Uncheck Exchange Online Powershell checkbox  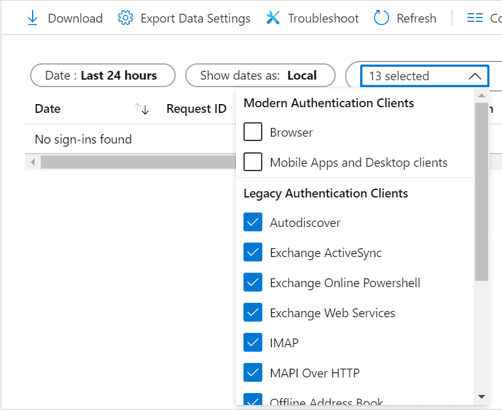coord(253,282)
